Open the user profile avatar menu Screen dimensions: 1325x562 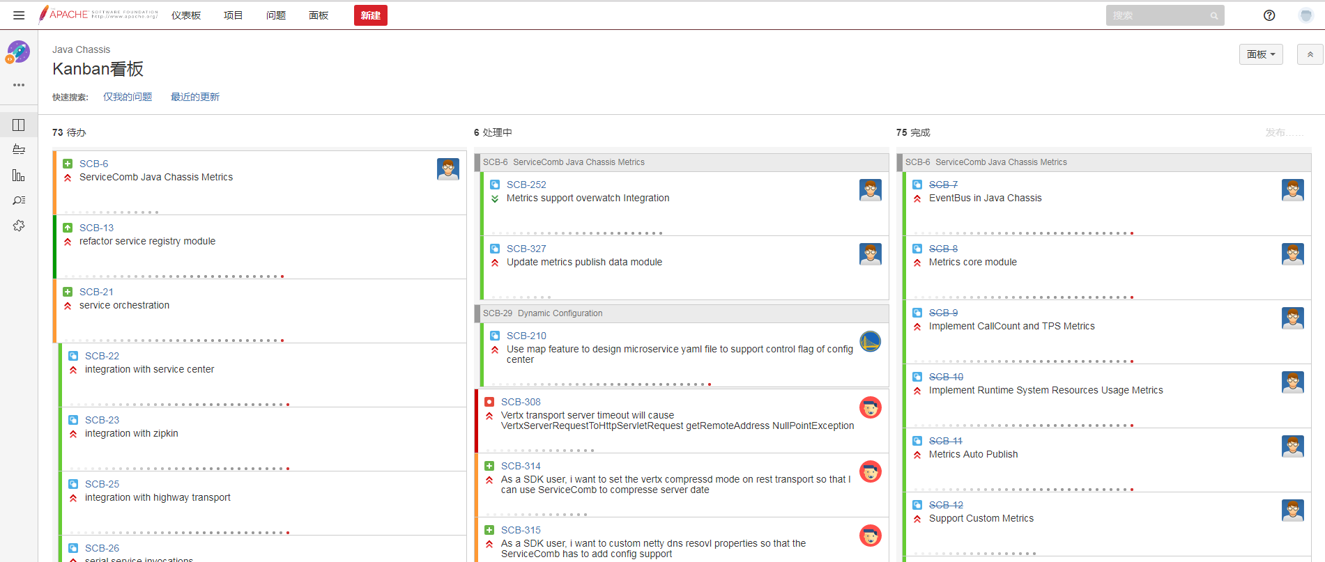[1306, 15]
